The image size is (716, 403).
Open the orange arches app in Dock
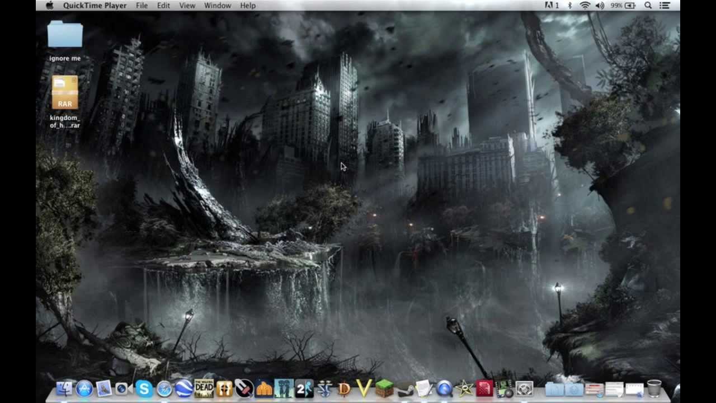[x=264, y=388]
